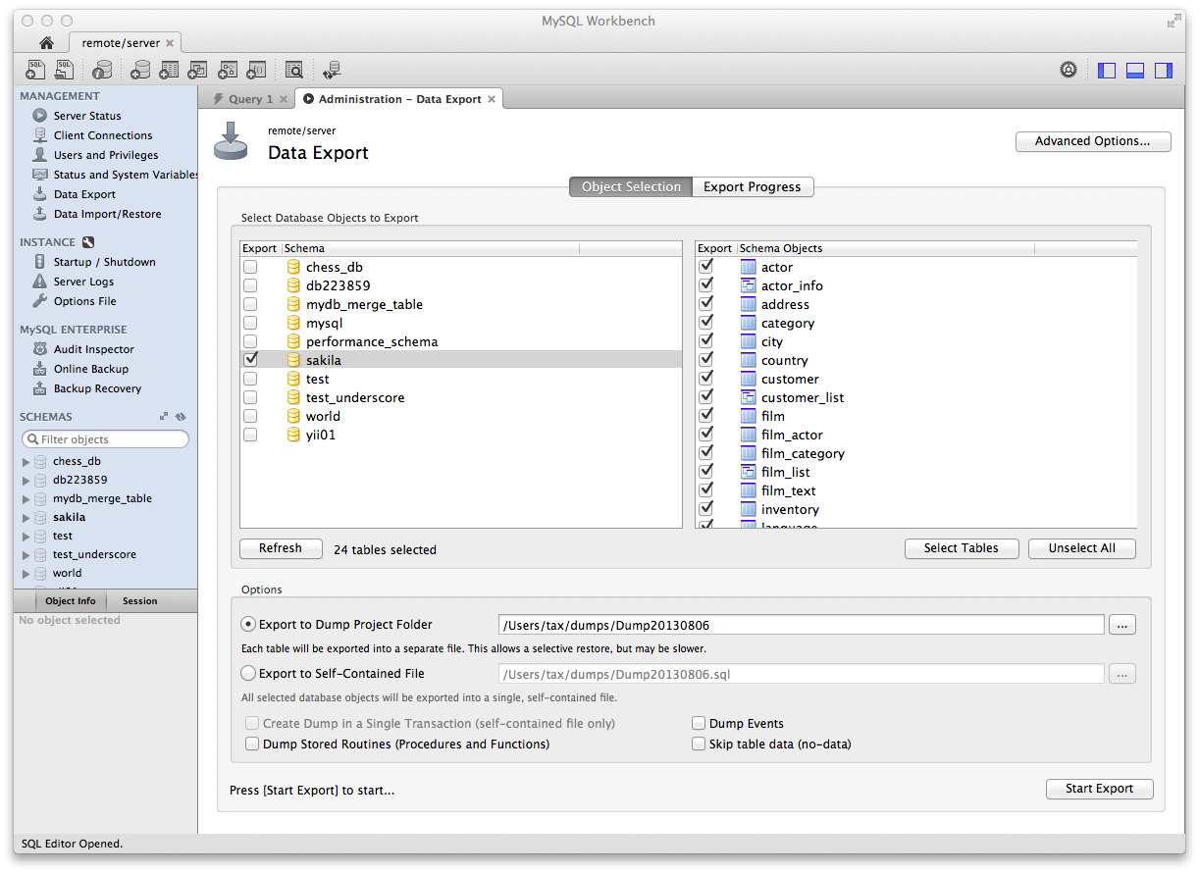The image size is (1199, 873).
Task: Open preferences gear icon in toolbar
Action: [x=1069, y=70]
